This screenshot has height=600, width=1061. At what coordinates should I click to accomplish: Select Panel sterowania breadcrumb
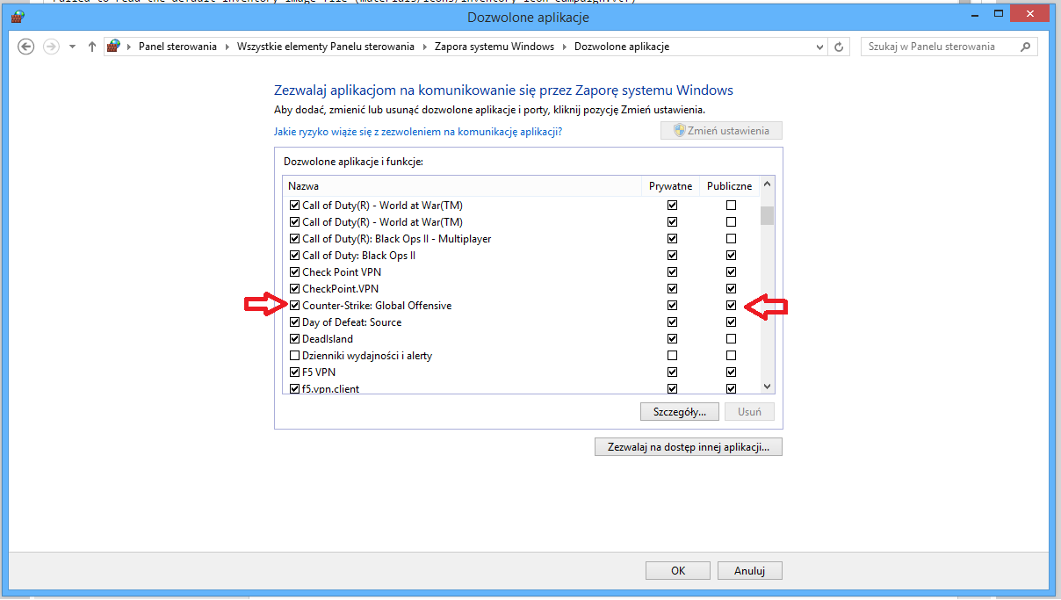click(177, 47)
